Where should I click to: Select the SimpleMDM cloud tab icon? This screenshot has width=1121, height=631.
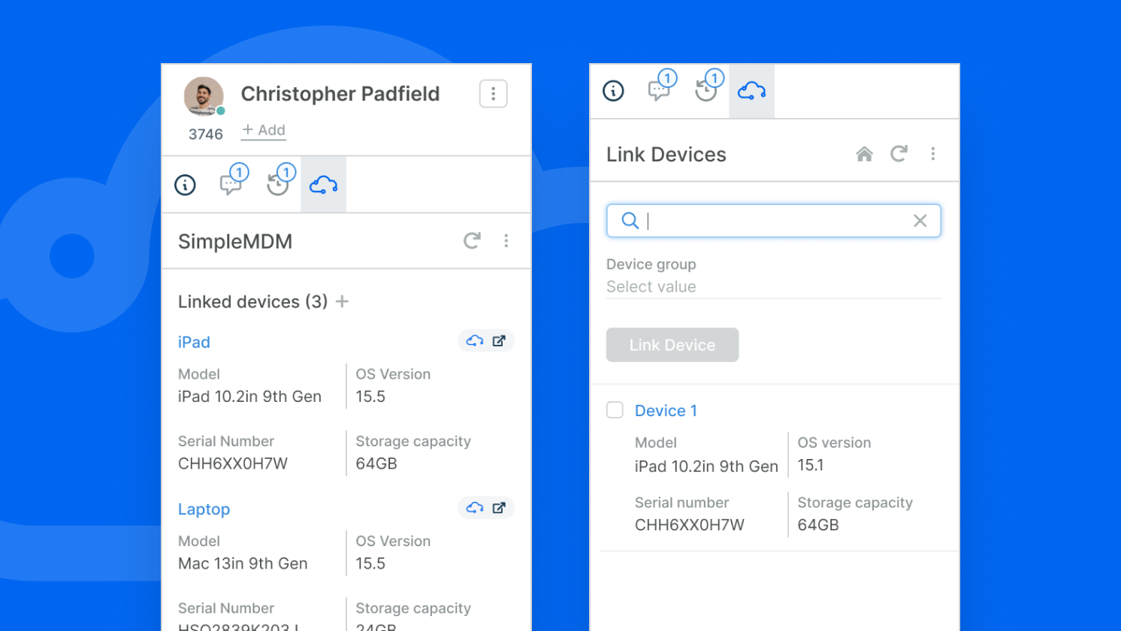(x=323, y=184)
